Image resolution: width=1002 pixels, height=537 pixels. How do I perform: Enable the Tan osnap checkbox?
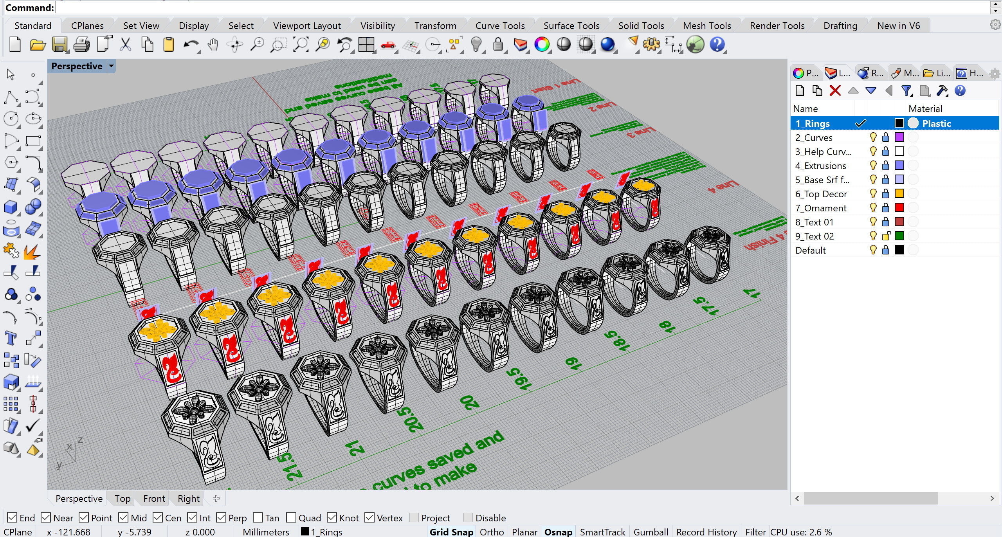258,517
